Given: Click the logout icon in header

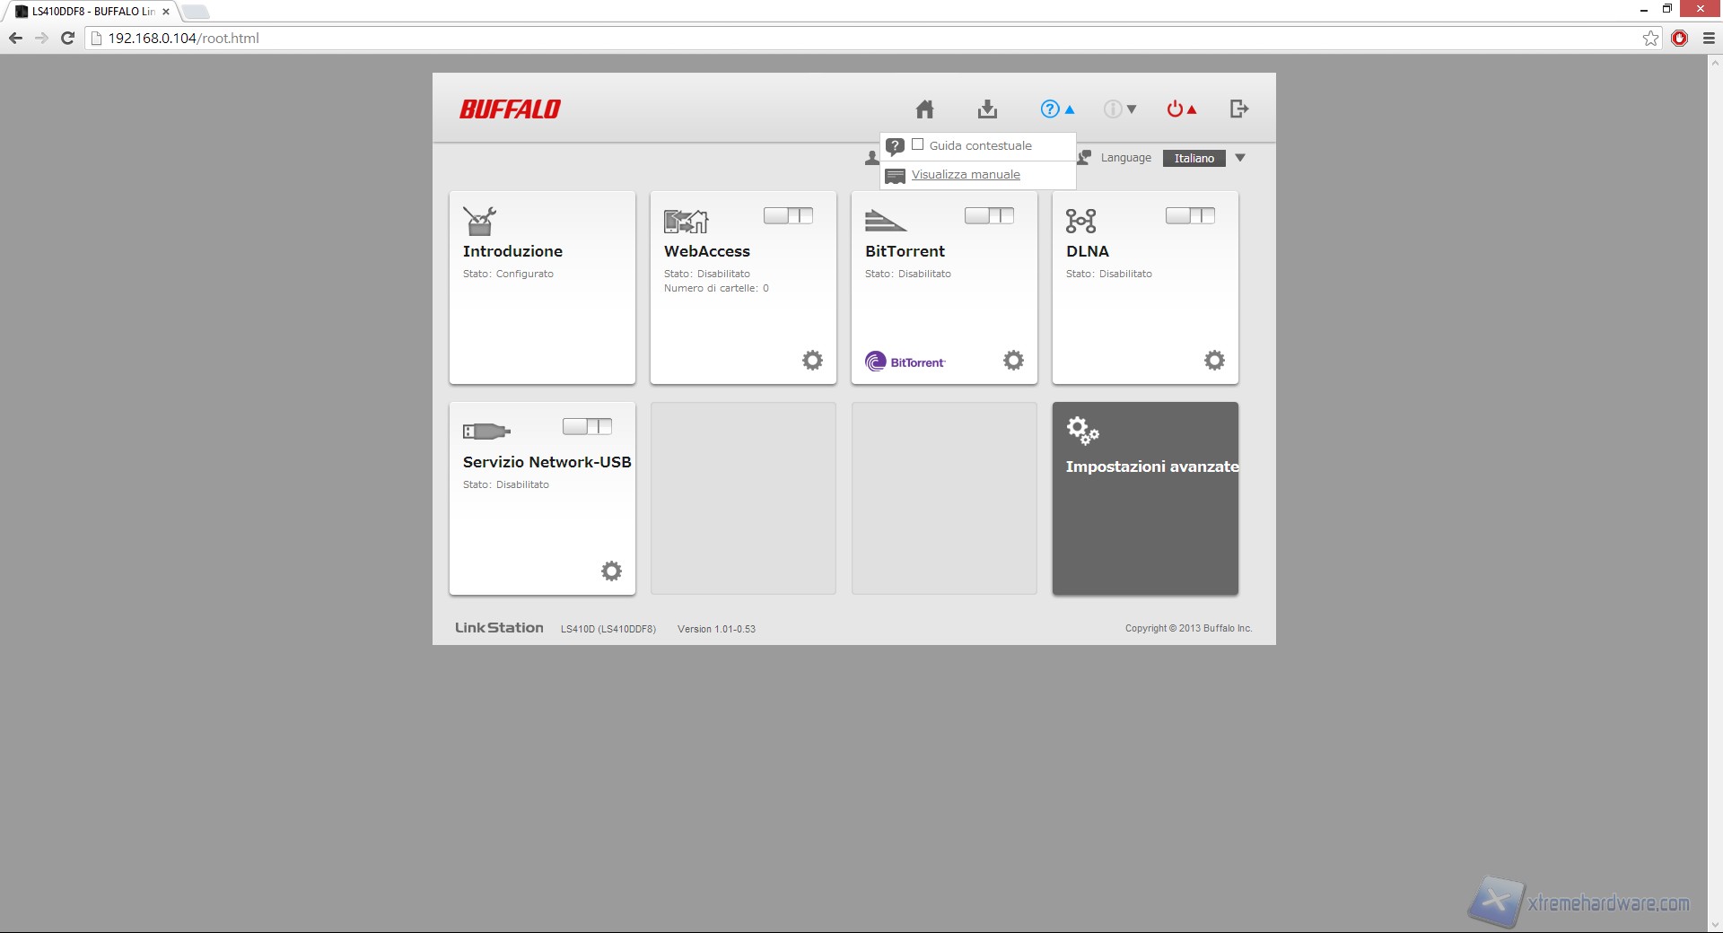Looking at the screenshot, I should pyautogui.click(x=1238, y=109).
